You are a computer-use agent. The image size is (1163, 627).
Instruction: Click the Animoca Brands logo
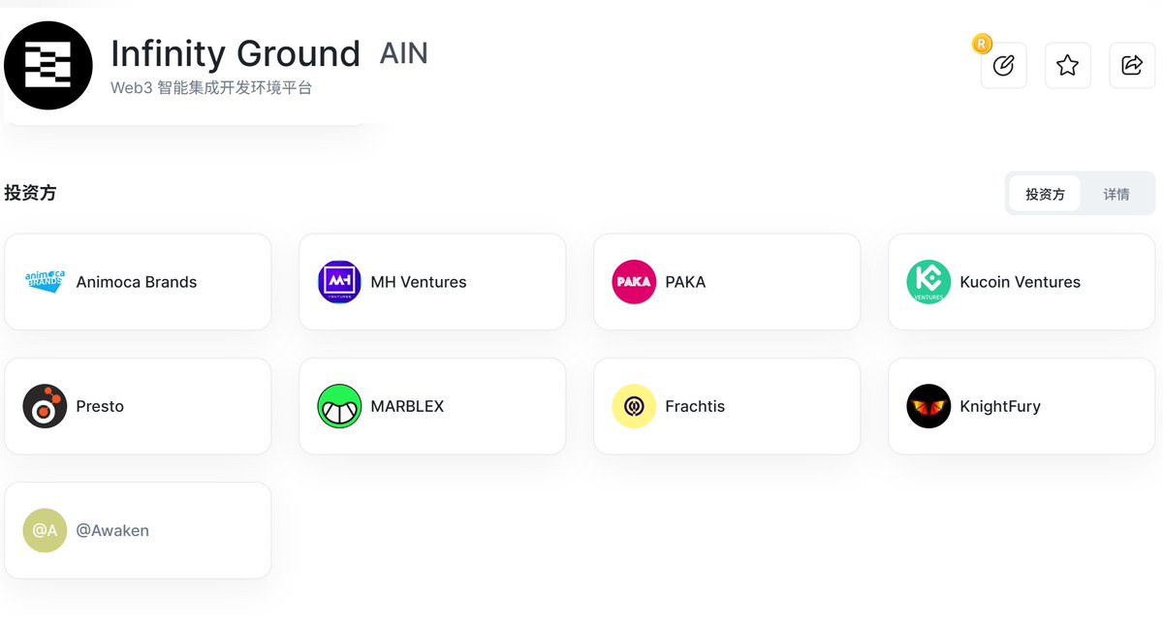(45, 282)
